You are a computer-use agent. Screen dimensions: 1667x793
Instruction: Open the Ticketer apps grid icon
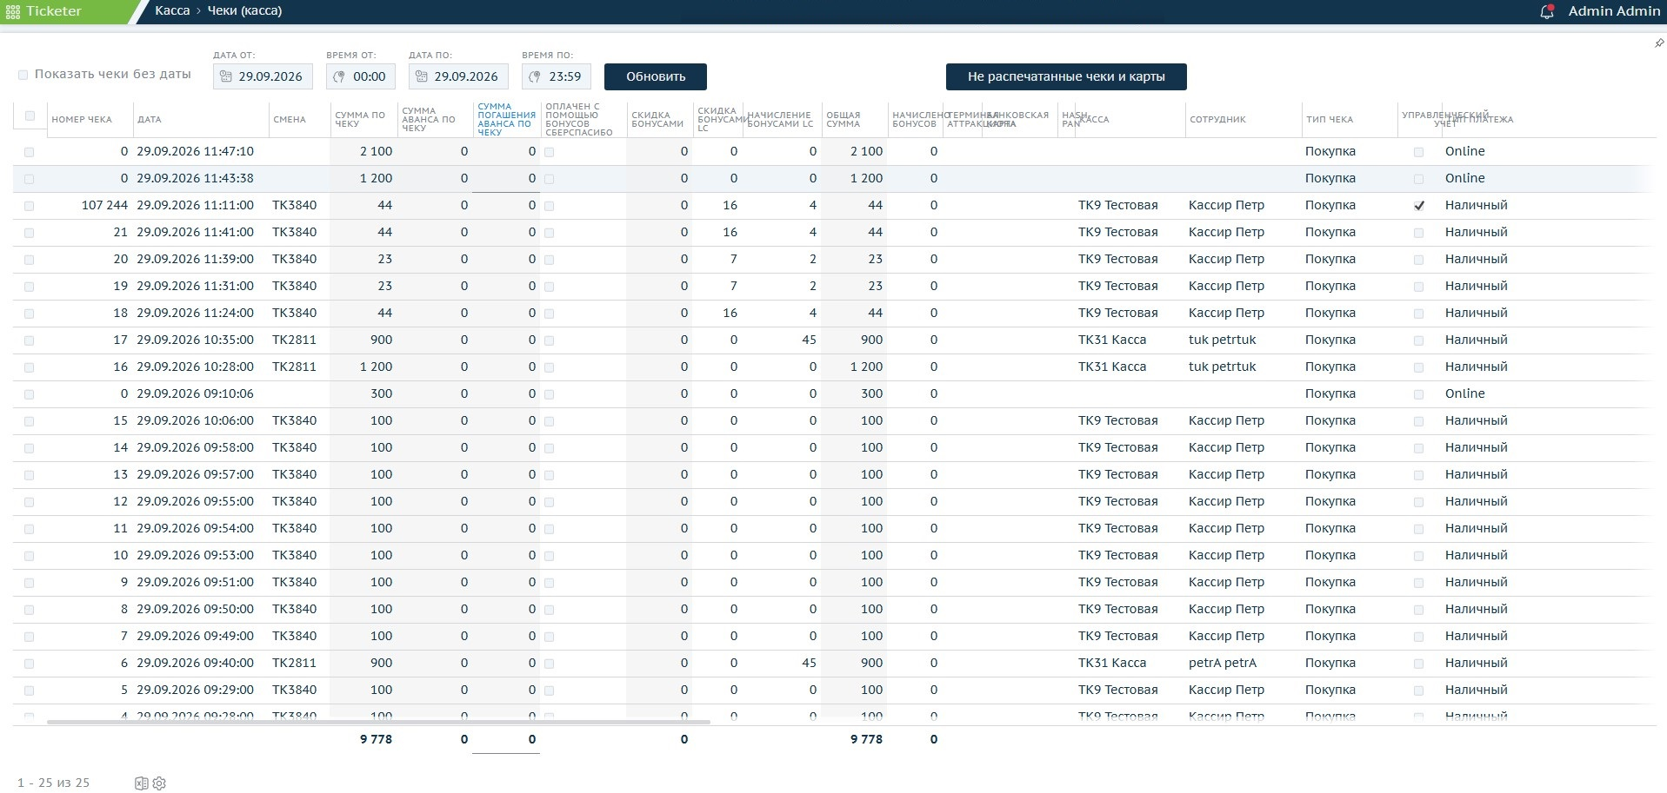13,11
